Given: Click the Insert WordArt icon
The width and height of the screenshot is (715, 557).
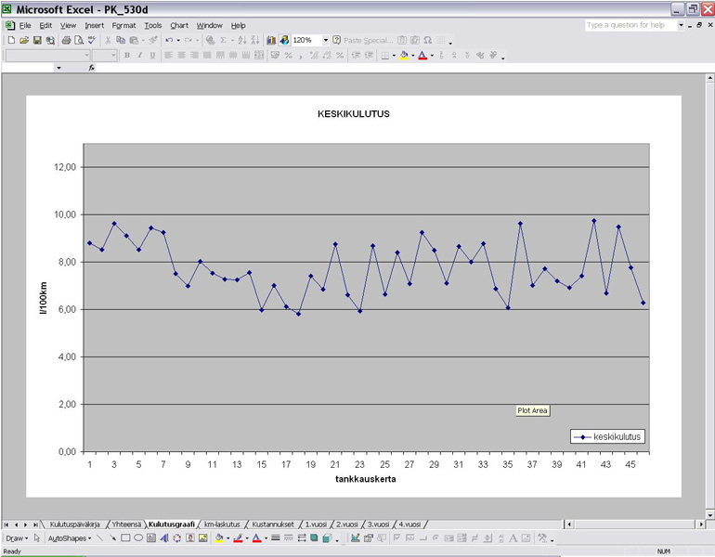Looking at the screenshot, I should pos(164,538).
